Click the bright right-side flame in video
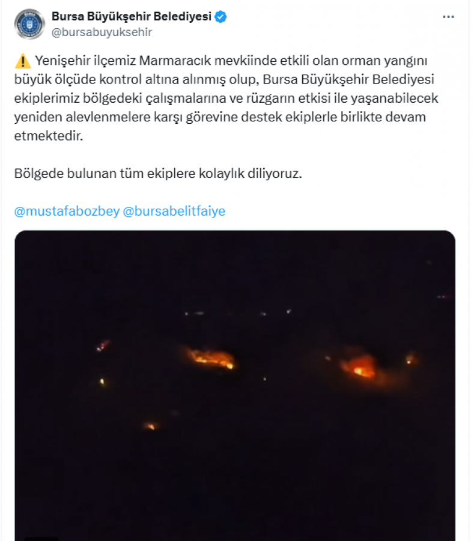 click(x=360, y=367)
